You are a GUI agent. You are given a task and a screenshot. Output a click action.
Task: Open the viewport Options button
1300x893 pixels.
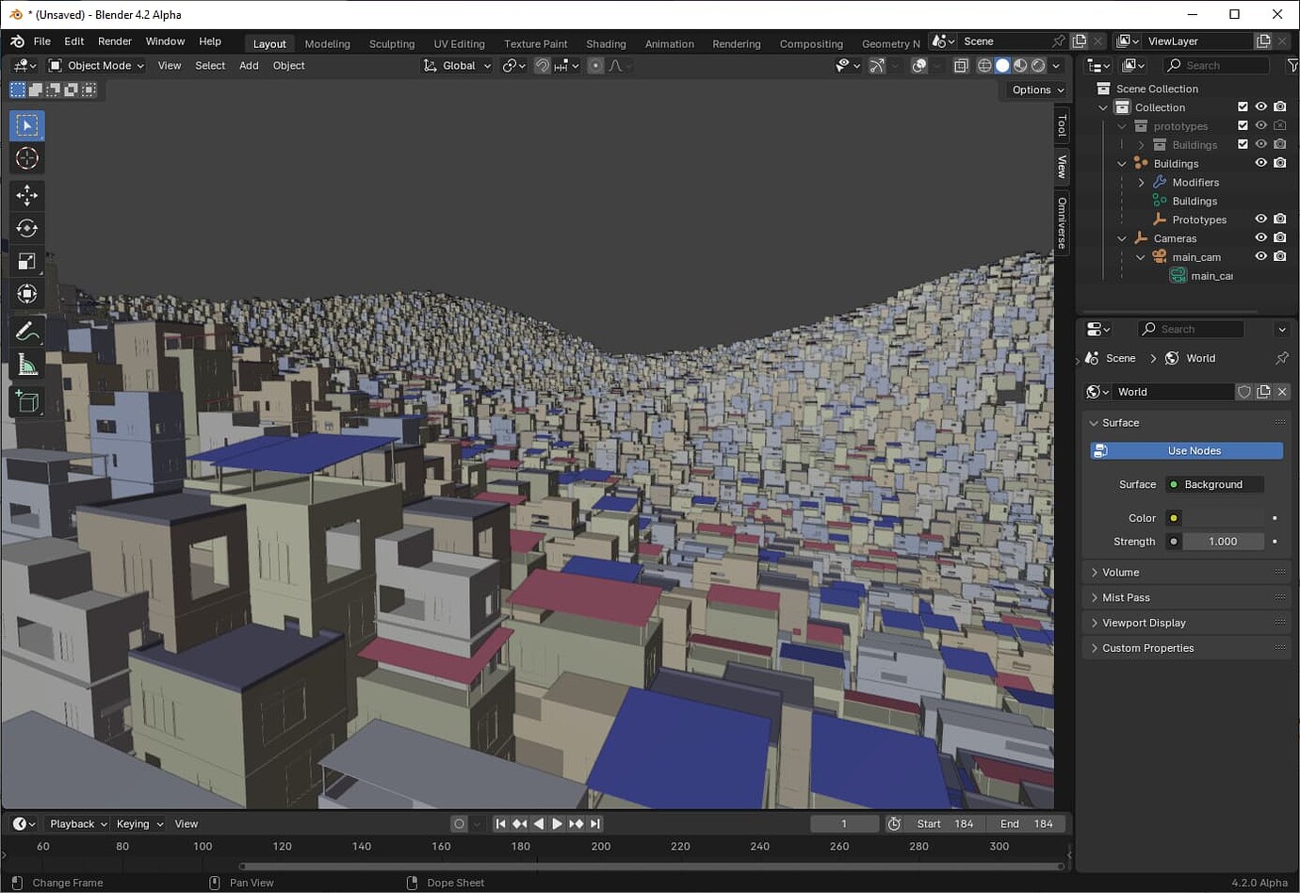(1034, 89)
